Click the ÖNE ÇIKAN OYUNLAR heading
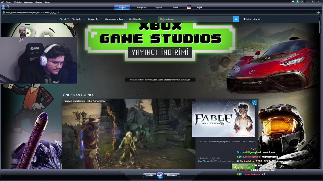323x181 pixels. [79, 95]
